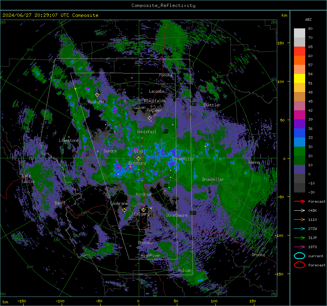This screenshot has width=327, height=306.
Task: Click the 80 value in dBZ legend
Action: point(310,29)
